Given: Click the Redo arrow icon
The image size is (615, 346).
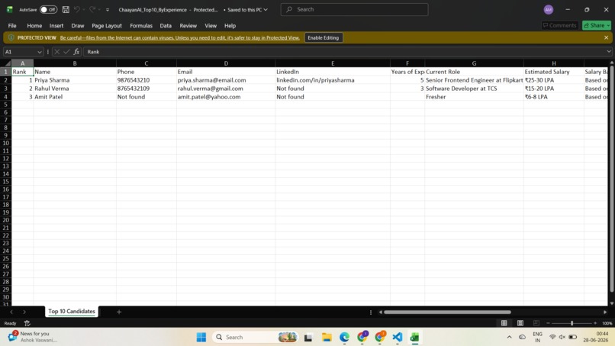Looking at the screenshot, I should pyautogui.click(x=92, y=9).
